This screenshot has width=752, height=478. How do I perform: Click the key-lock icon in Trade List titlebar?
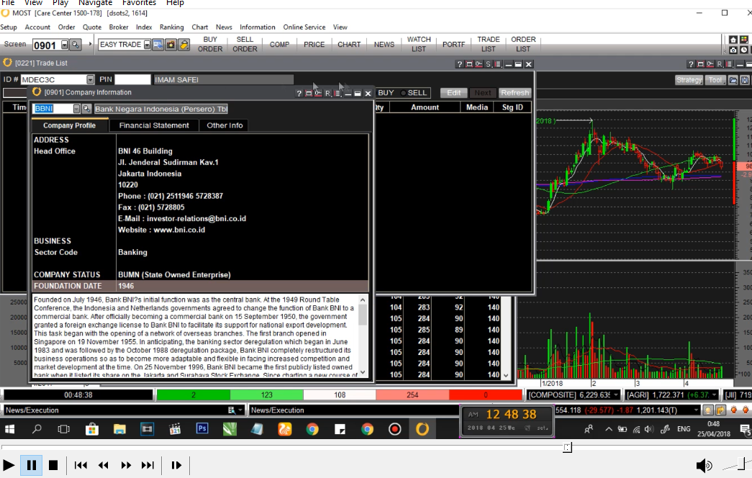(x=479, y=64)
